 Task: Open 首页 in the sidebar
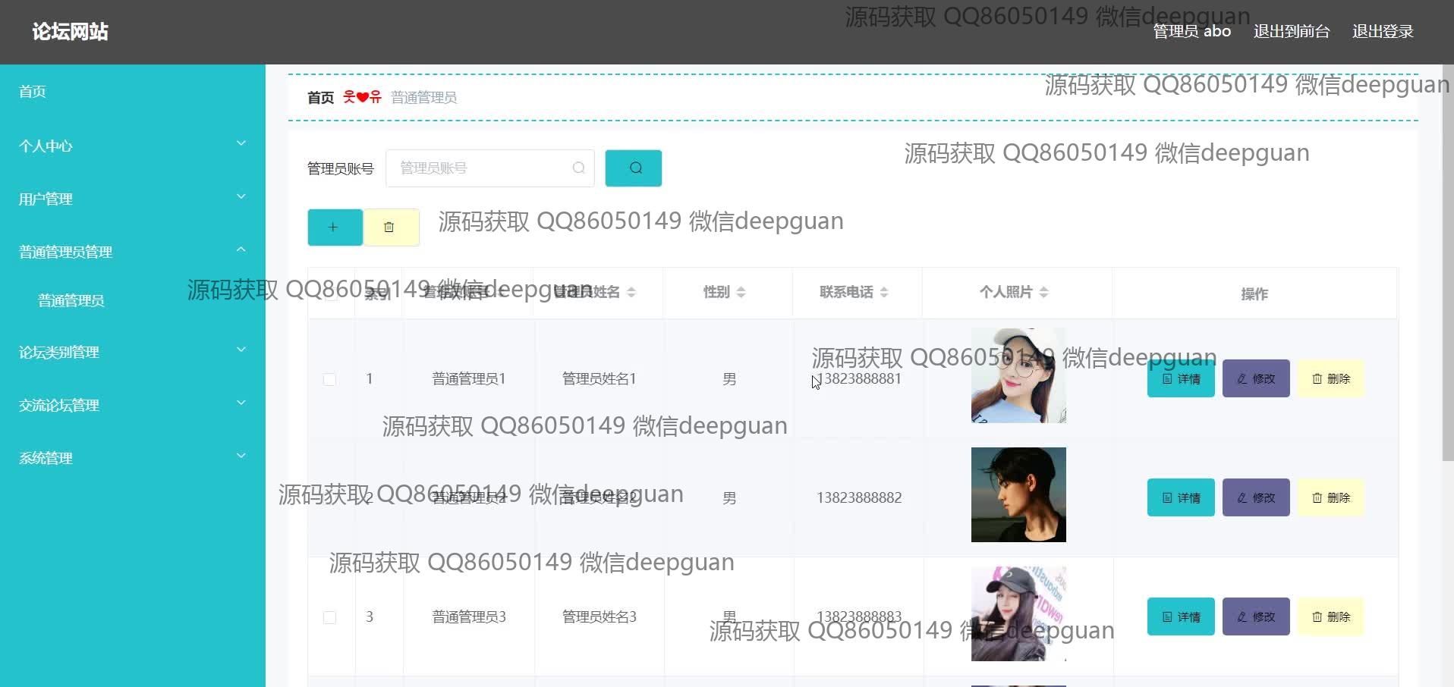tap(33, 92)
